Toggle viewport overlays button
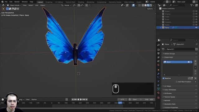199x112 pixels. [133, 5]
